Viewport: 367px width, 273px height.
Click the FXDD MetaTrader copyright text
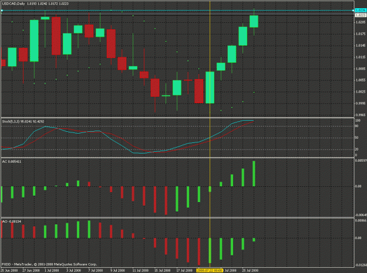pos(49,264)
